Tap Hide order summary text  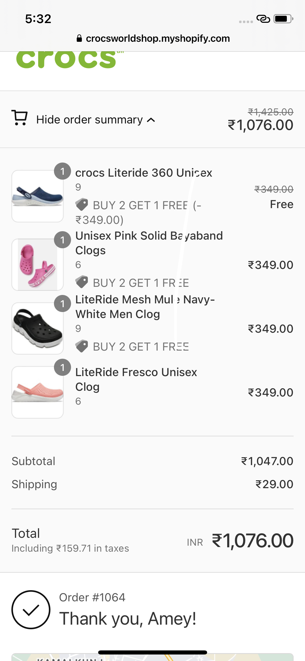pyautogui.click(x=89, y=120)
